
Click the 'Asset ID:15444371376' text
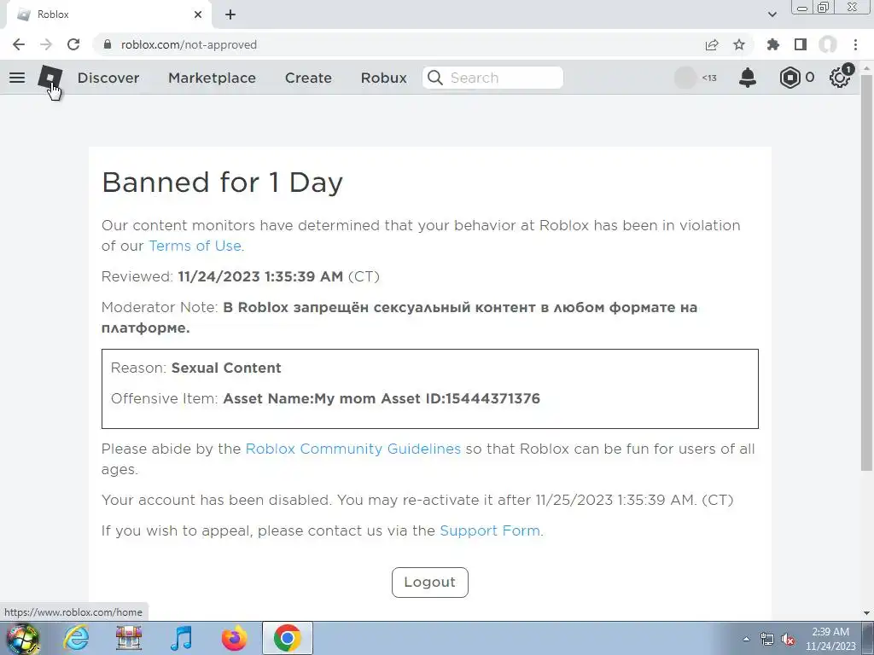tap(460, 399)
